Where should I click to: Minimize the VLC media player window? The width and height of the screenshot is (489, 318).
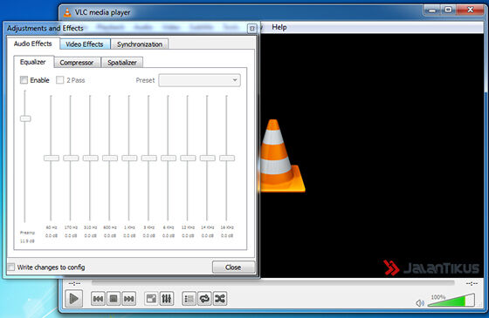click(432, 10)
